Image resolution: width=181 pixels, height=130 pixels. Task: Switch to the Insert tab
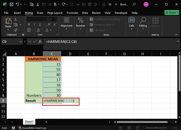[x=17, y=13]
